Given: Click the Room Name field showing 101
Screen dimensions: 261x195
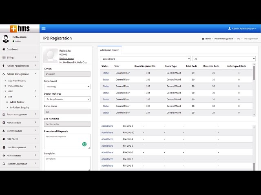Looking at the screenshot, I should 67,112.
